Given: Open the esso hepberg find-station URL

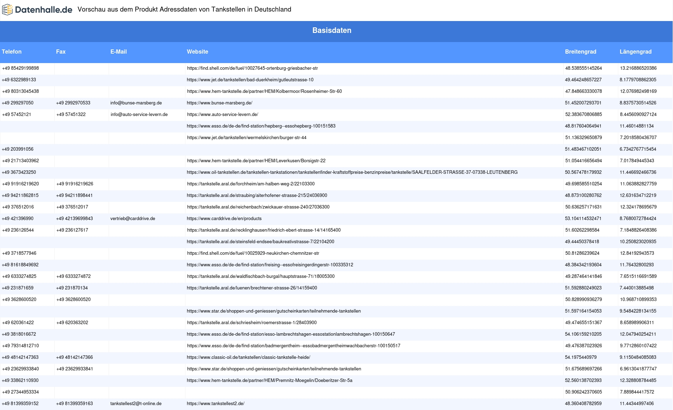Looking at the screenshot, I should tap(261, 126).
